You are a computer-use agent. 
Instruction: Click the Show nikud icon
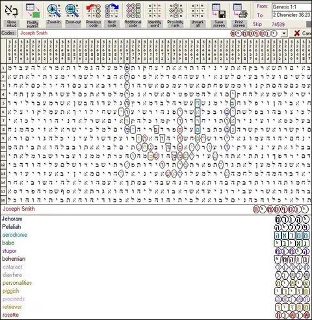tap(12, 11)
